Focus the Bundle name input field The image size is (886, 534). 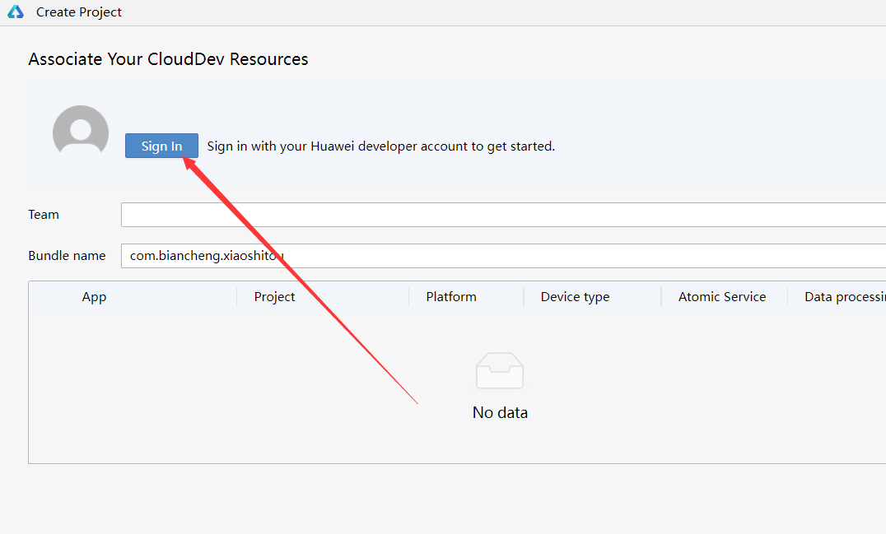pyautogui.click(x=503, y=256)
